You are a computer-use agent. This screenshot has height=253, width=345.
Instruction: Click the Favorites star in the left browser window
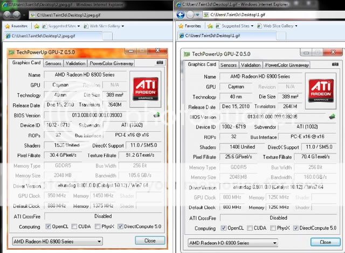(x=8, y=25)
